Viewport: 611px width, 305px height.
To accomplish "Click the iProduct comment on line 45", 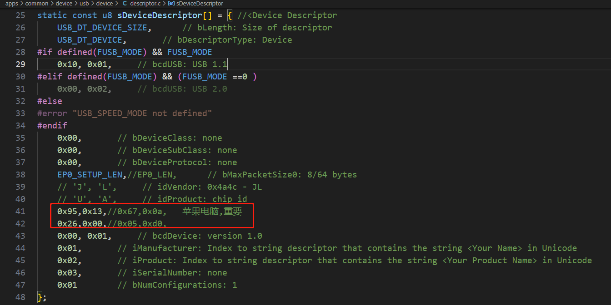I will 355,261.
